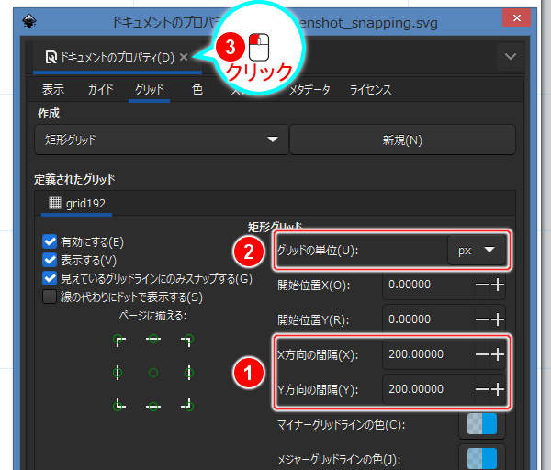Click the 開始位置X(O) value field
Image resolution: width=551 pixels, height=470 pixels.
(427, 285)
